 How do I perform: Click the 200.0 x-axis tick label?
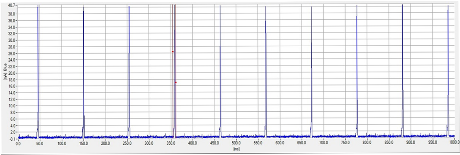[105, 143]
